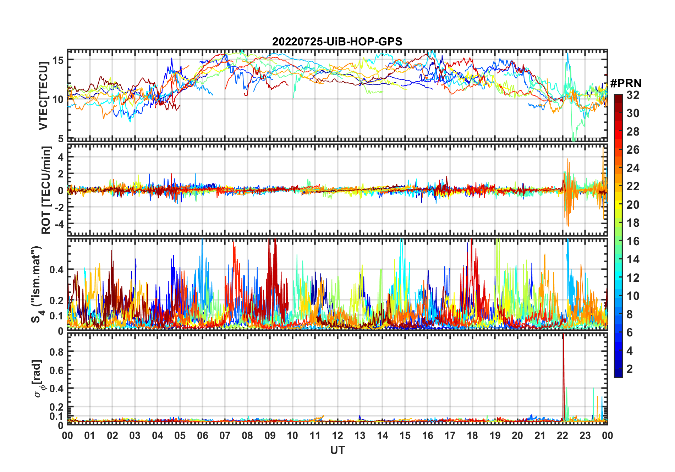Click the ROT [TECU/min] y-axis label

click(46, 190)
